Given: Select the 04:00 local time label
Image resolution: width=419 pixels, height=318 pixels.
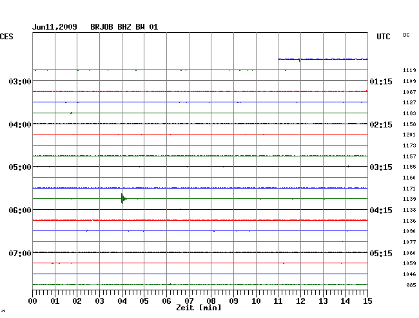Looking at the screenshot, I should [20, 125].
